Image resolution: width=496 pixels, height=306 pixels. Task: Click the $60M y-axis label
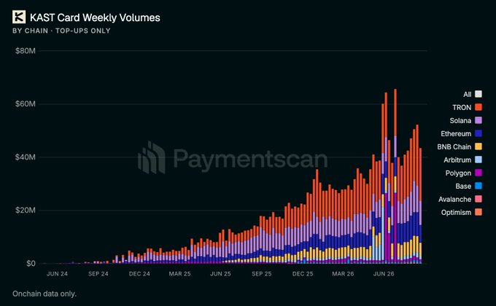[26, 103]
